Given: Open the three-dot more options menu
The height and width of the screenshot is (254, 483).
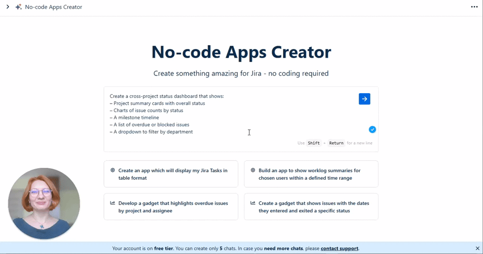Looking at the screenshot, I should (474, 7).
